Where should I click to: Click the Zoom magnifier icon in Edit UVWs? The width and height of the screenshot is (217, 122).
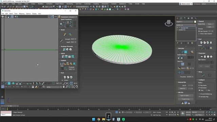67,87
